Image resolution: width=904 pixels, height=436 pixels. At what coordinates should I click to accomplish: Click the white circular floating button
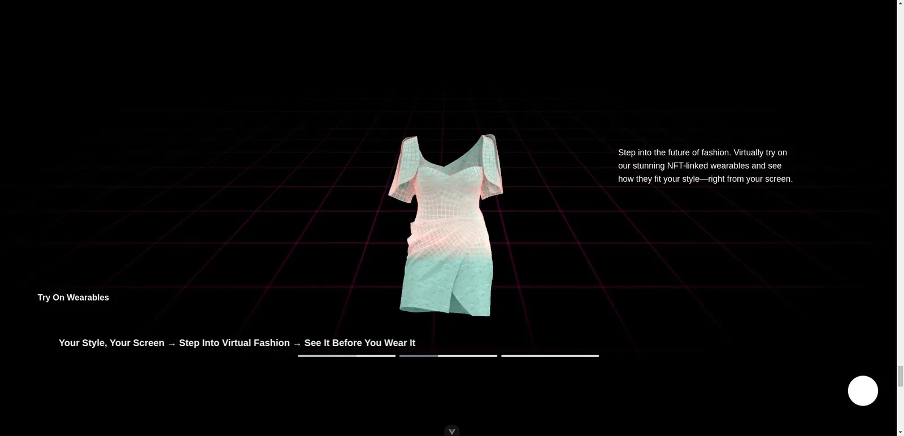[863, 390]
